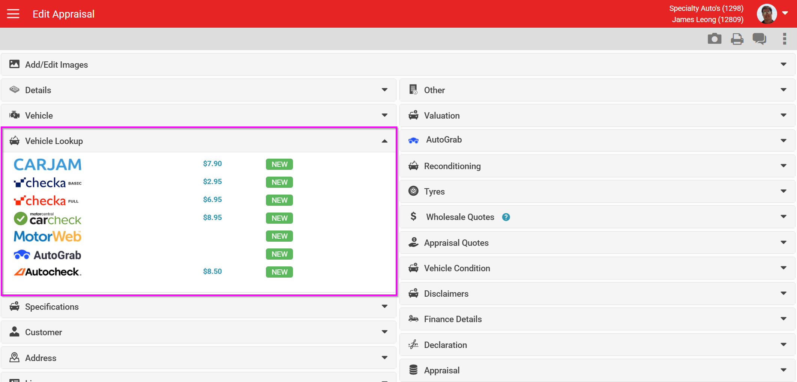Viewport: 797px width, 382px height.
Task: Expand the Add/Edit Images section arrow
Action: coord(783,64)
